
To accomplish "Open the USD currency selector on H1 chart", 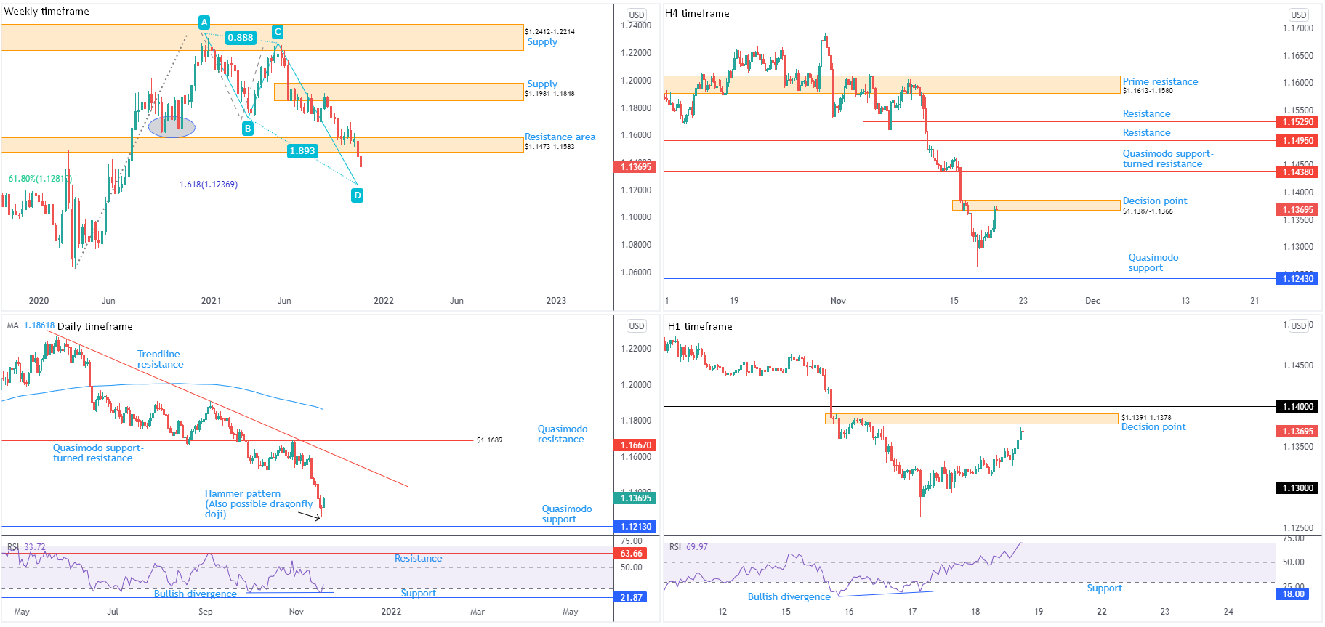I will pos(1299,326).
